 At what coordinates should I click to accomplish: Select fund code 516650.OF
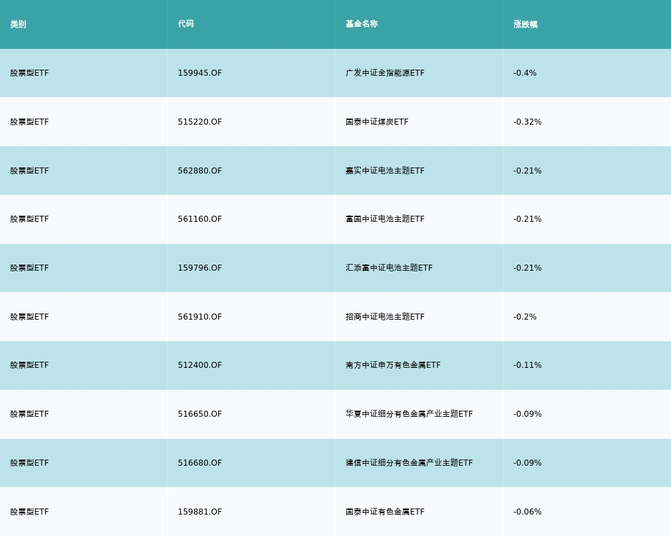pos(200,414)
